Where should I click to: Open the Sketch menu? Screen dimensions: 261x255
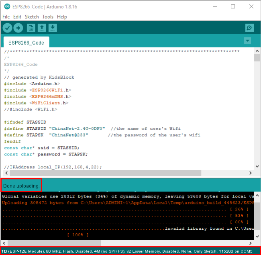pos(32,17)
